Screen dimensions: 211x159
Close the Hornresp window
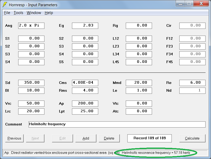pos(201,4)
